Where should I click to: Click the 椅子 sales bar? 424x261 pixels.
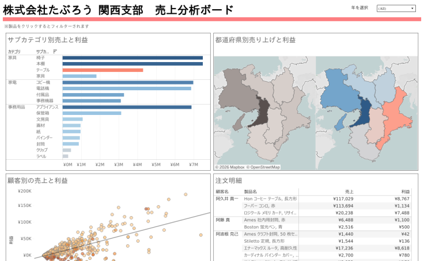pos(132,57)
